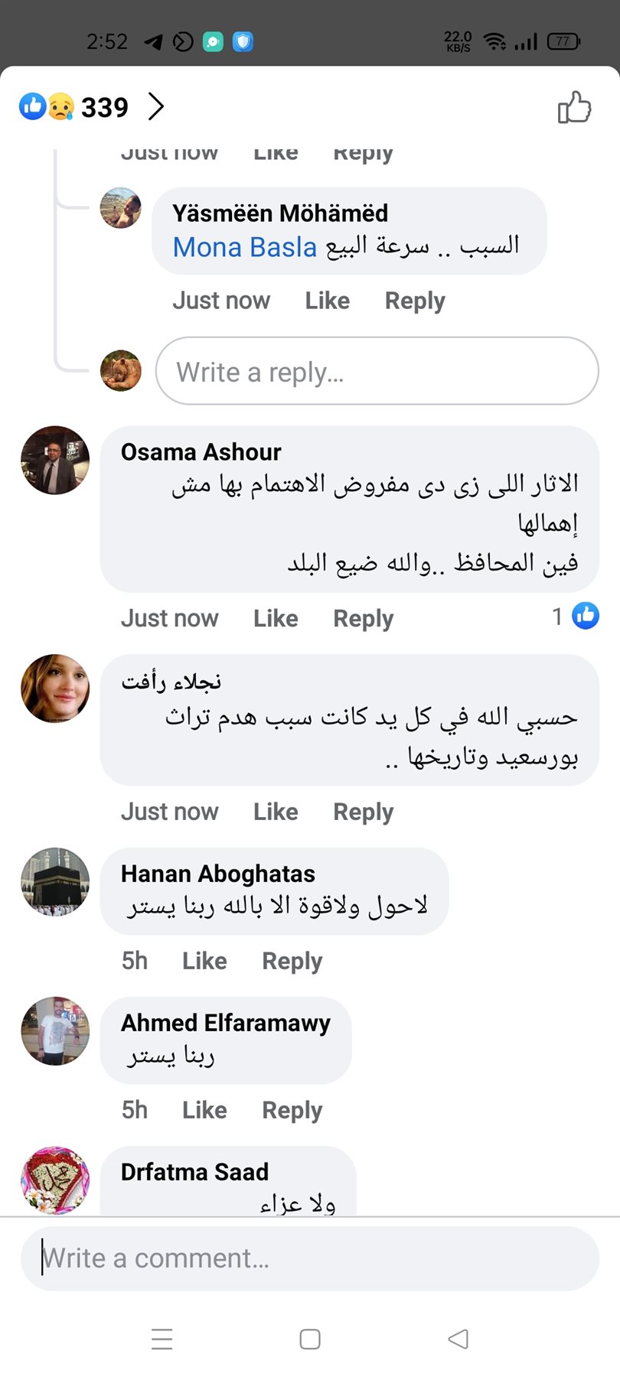Reply to نجلاء رأفت's comment
The image size is (620, 1377).
pos(363,812)
